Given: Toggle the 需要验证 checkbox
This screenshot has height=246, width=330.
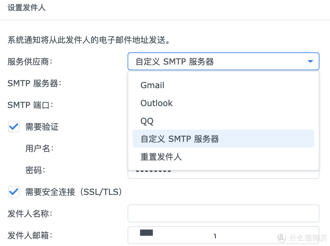Looking at the screenshot, I should coord(14,127).
